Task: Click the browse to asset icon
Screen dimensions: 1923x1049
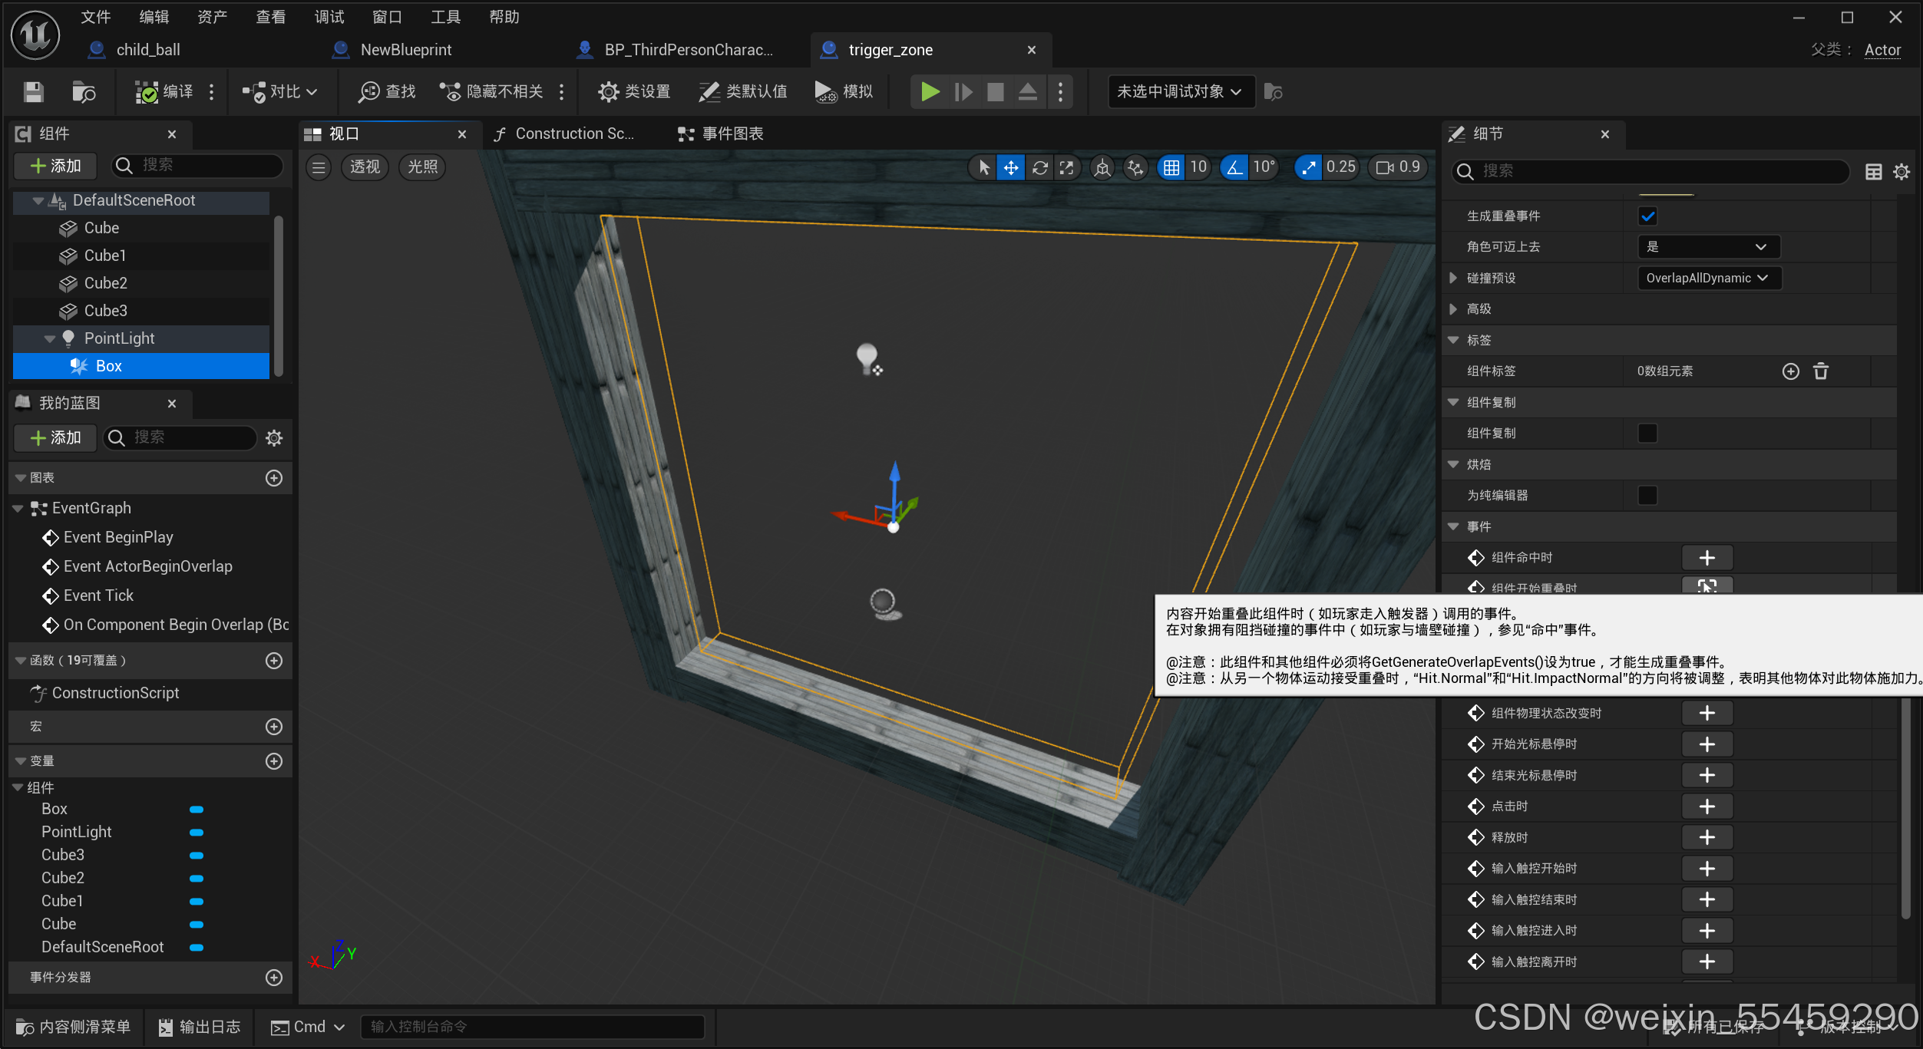Action: tap(83, 92)
